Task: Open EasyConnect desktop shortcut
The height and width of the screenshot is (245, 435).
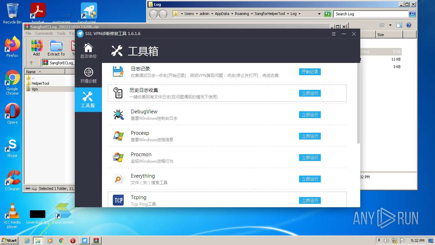Action: point(63,214)
